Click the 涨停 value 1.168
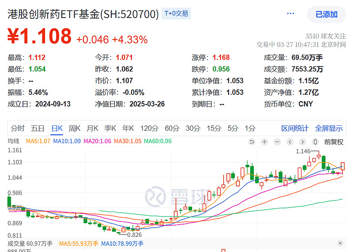The image size is (360, 252). click(221, 57)
